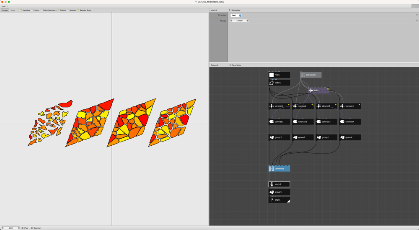Viewport: 419px width, 230px height.
Task: Toggle the Bounds checkbox
Action: pos(68,10)
